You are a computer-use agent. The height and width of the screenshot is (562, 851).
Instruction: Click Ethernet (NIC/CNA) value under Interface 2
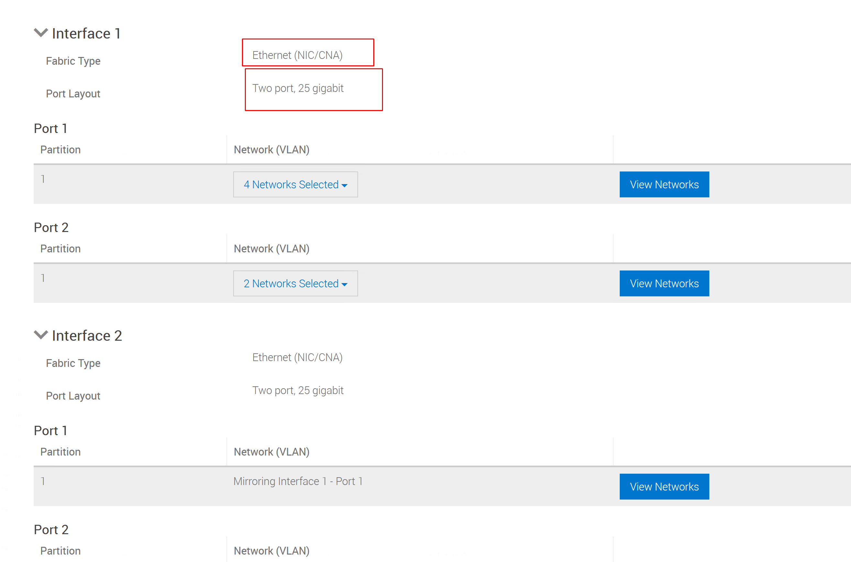click(297, 357)
